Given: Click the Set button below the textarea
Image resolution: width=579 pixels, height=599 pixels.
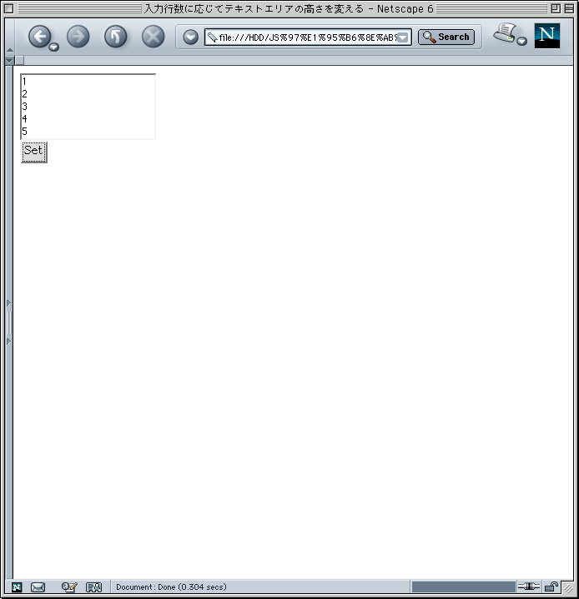Looking at the screenshot, I should (34, 152).
